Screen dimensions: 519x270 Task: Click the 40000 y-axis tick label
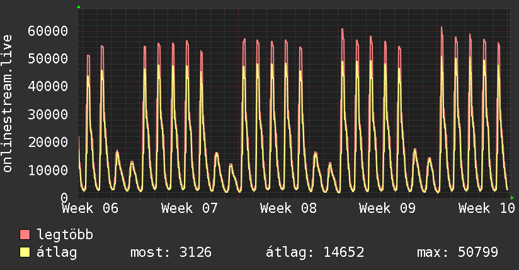click(48, 87)
